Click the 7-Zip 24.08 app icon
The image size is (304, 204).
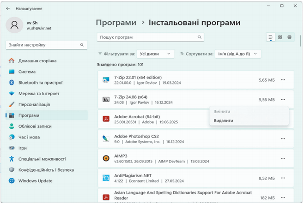(x=106, y=99)
